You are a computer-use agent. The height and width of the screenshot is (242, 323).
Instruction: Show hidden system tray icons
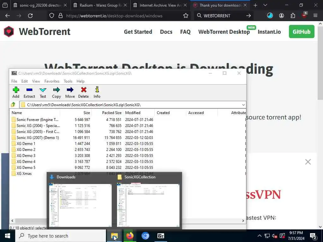tap(260, 236)
